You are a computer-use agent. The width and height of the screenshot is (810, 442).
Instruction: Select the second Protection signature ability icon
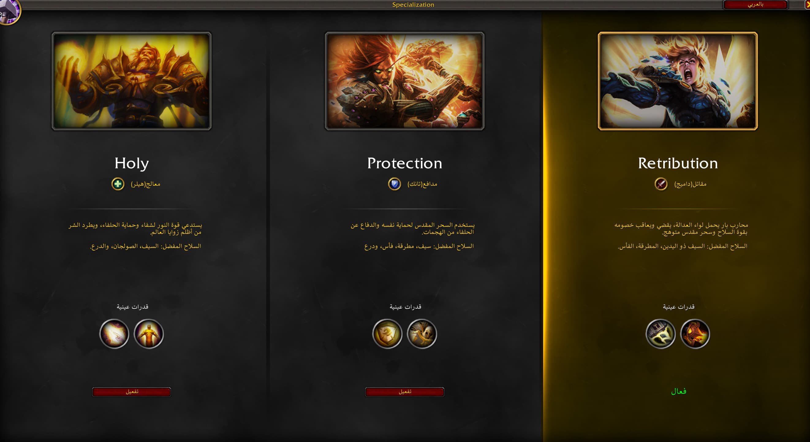coord(422,334)
